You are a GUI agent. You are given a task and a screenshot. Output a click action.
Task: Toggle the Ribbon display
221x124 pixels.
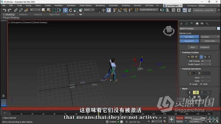[185, 10]
